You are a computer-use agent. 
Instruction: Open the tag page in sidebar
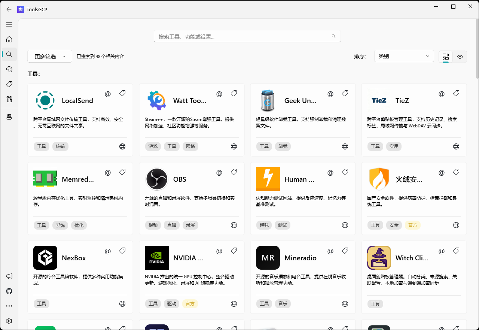(x=9, y=84)
